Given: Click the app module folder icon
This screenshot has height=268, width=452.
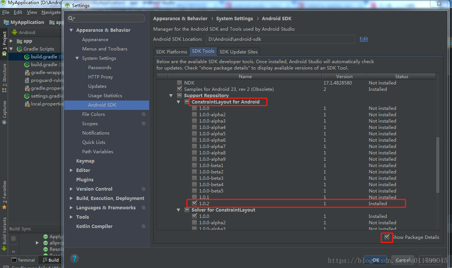Looking at the screenshot, I should click(19, 41).
